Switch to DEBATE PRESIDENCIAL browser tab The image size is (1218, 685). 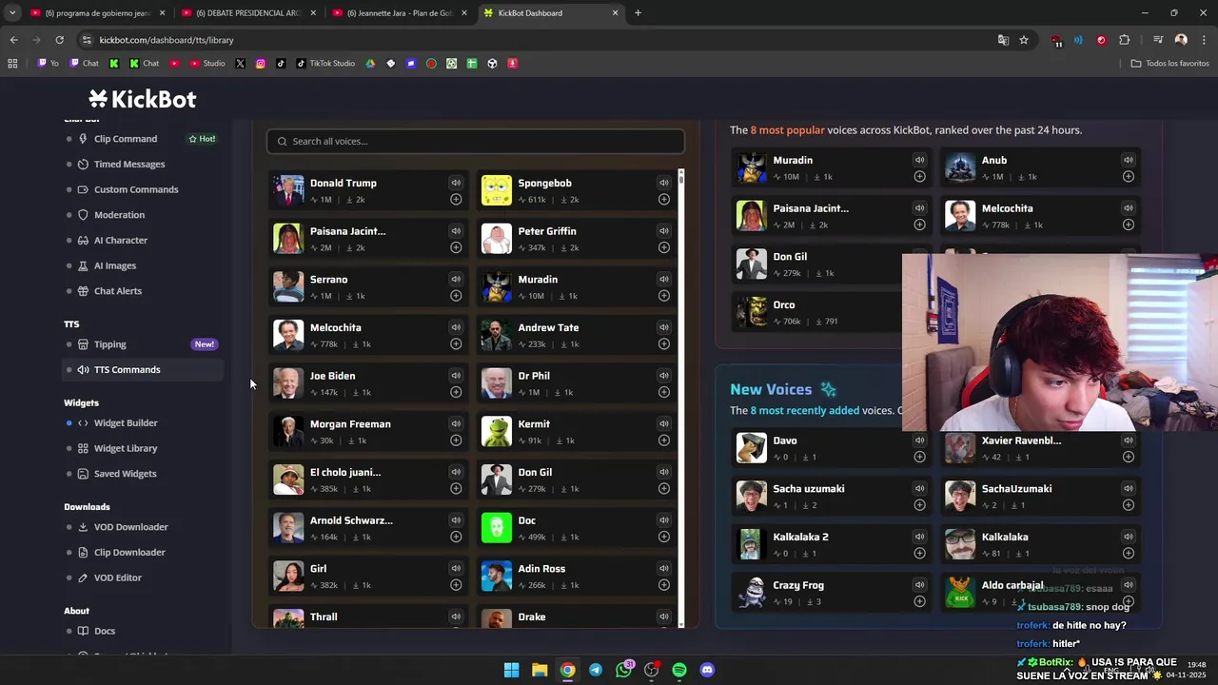point(246,13)
